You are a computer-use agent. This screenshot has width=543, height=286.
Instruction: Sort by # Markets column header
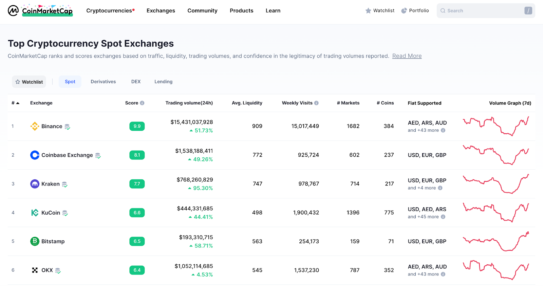(348, 103)
